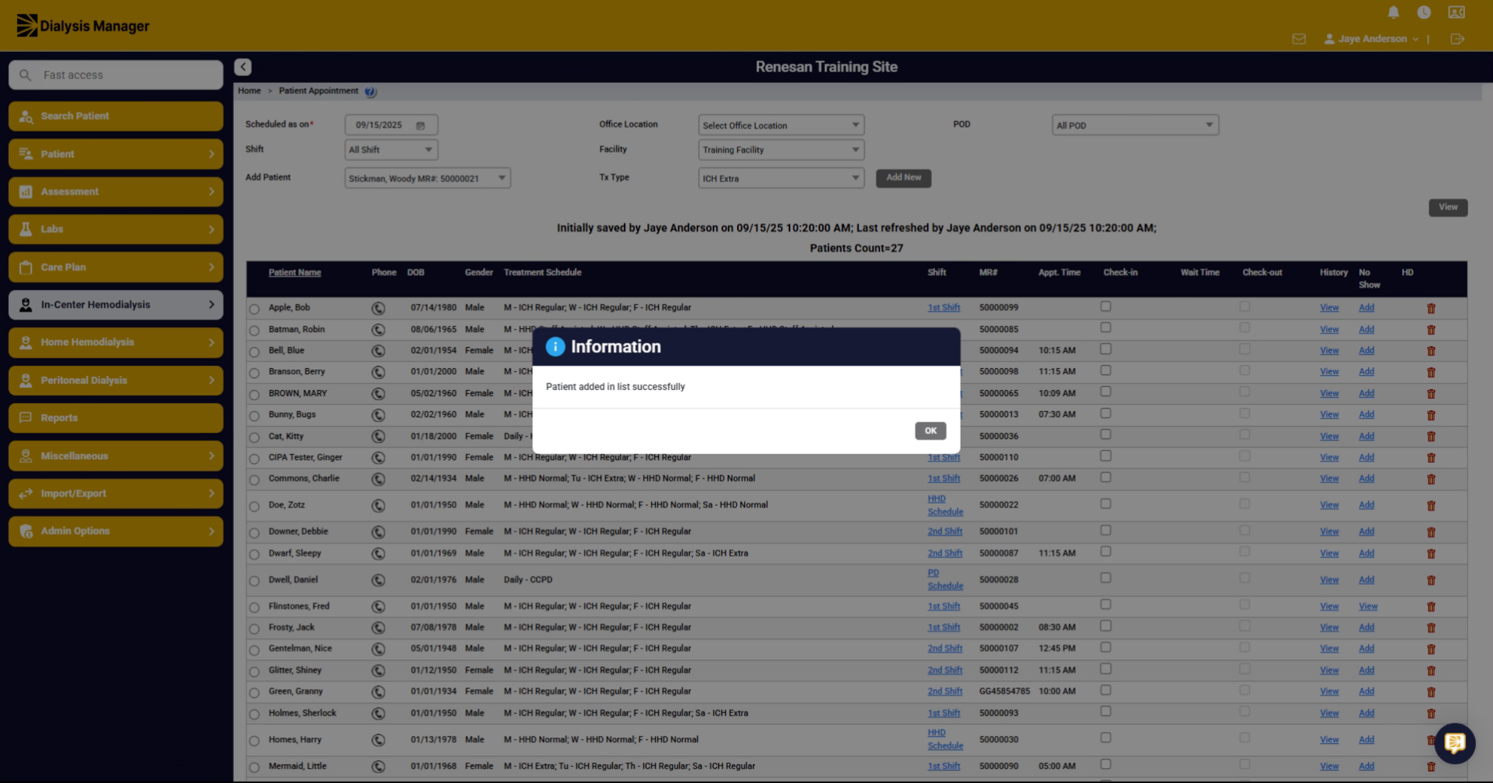Open the Search Patient sidebar item
1493x783 pixels.
116,116
